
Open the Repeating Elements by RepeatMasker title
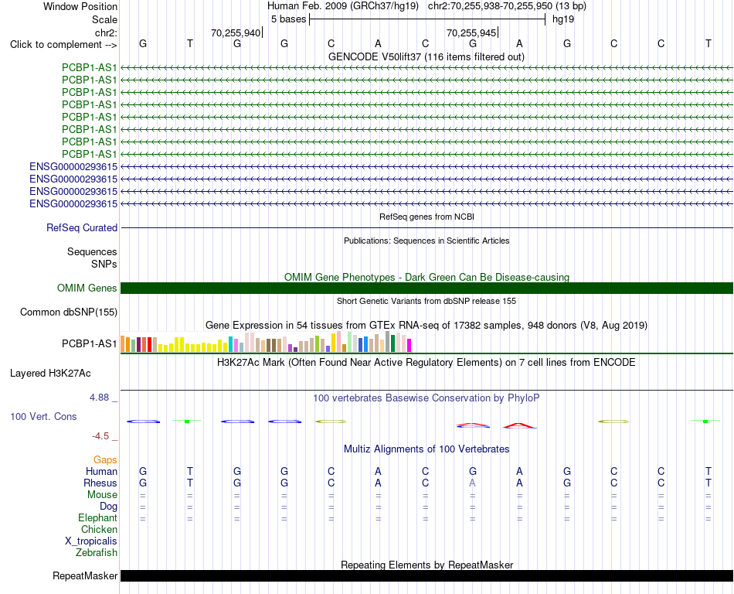point(426,565)
